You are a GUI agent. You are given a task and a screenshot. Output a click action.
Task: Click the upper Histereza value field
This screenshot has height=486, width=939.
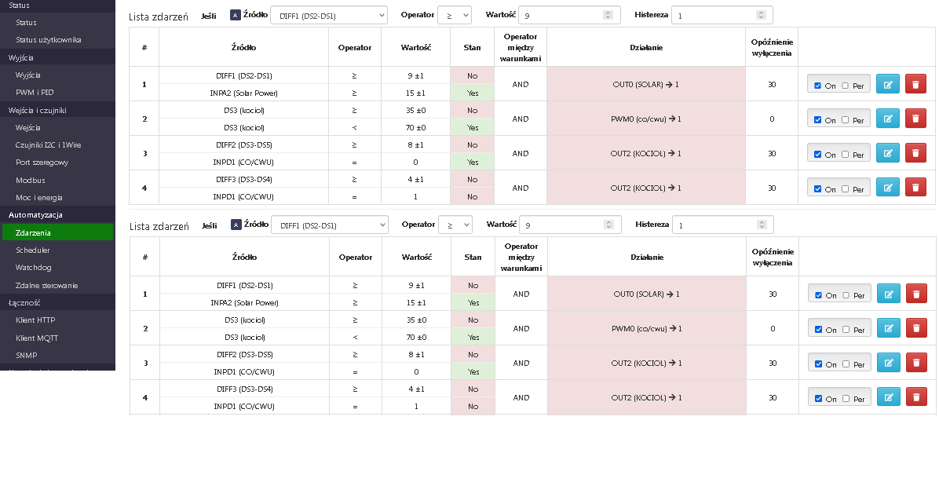(718, 15)
